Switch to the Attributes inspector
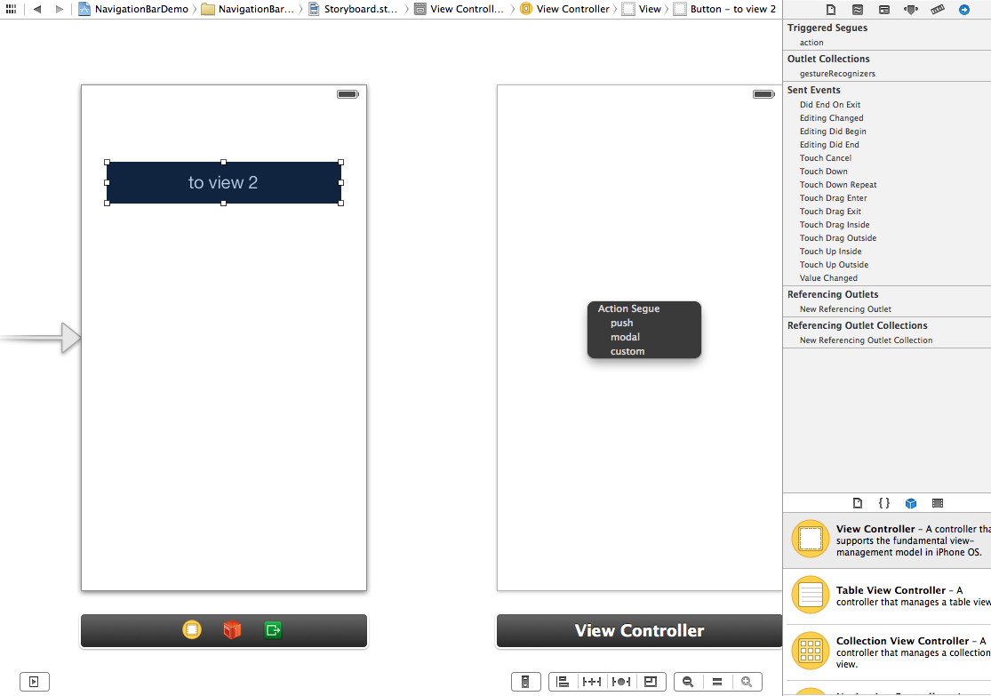This screenshot has width=991, height=696. pos(911,9)
